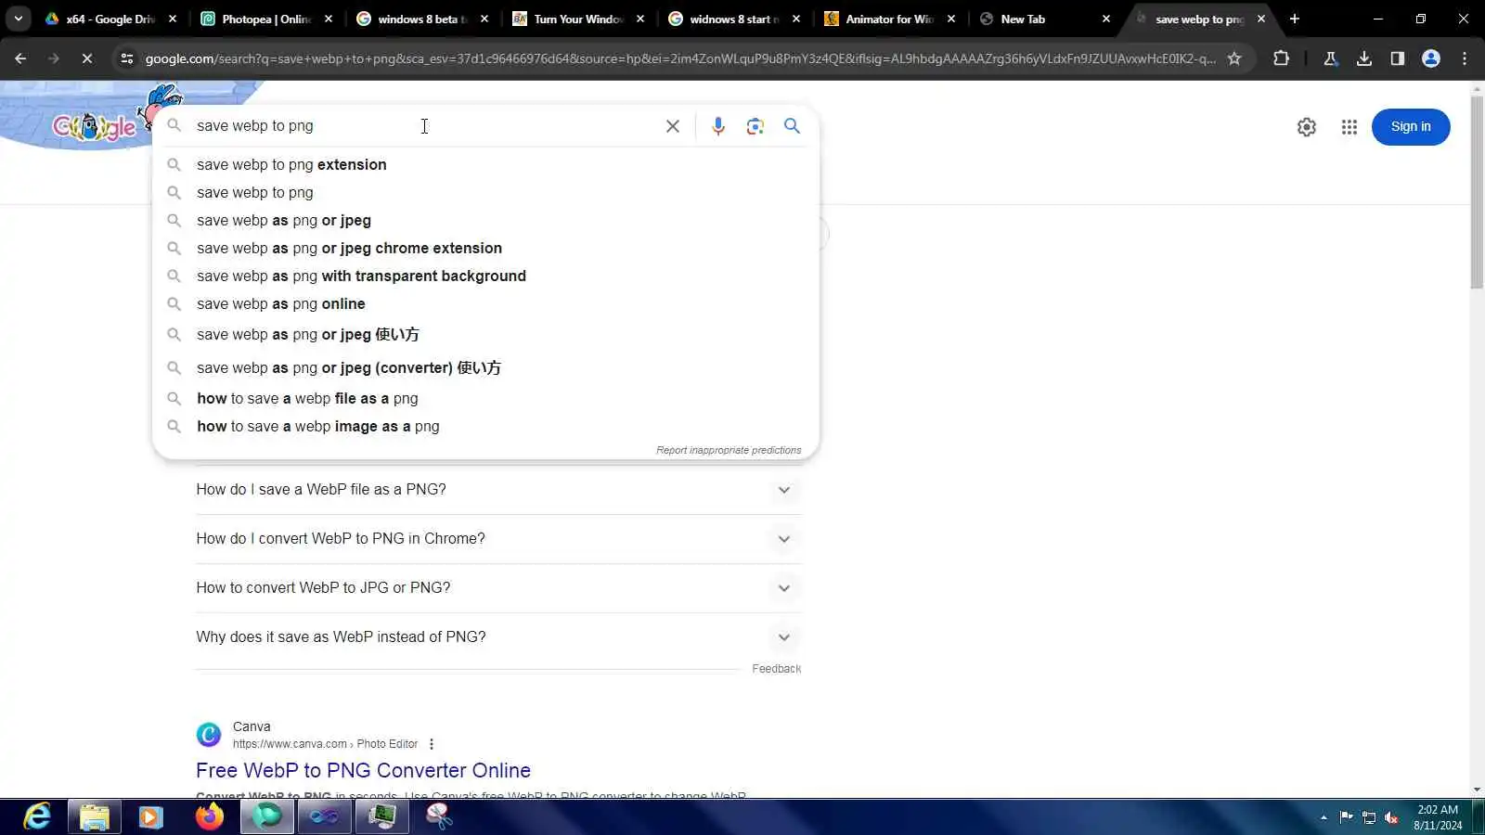Switch to Photopea Online tab

(265, 19)
